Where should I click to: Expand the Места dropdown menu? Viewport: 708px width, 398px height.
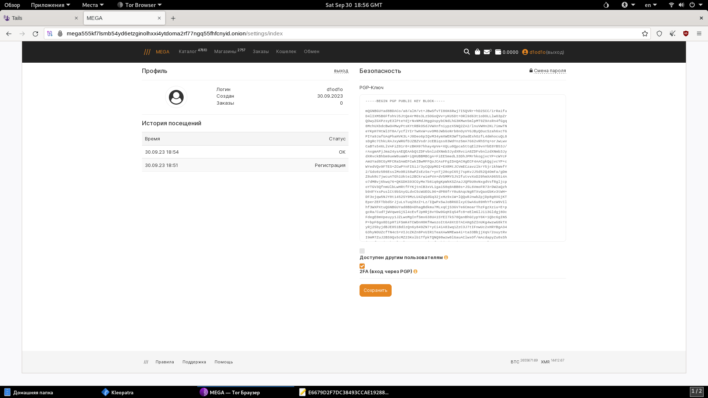pos(93,5)
